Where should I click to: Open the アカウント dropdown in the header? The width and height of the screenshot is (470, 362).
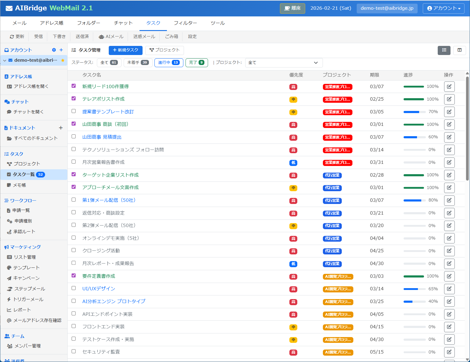coord(443,8)
